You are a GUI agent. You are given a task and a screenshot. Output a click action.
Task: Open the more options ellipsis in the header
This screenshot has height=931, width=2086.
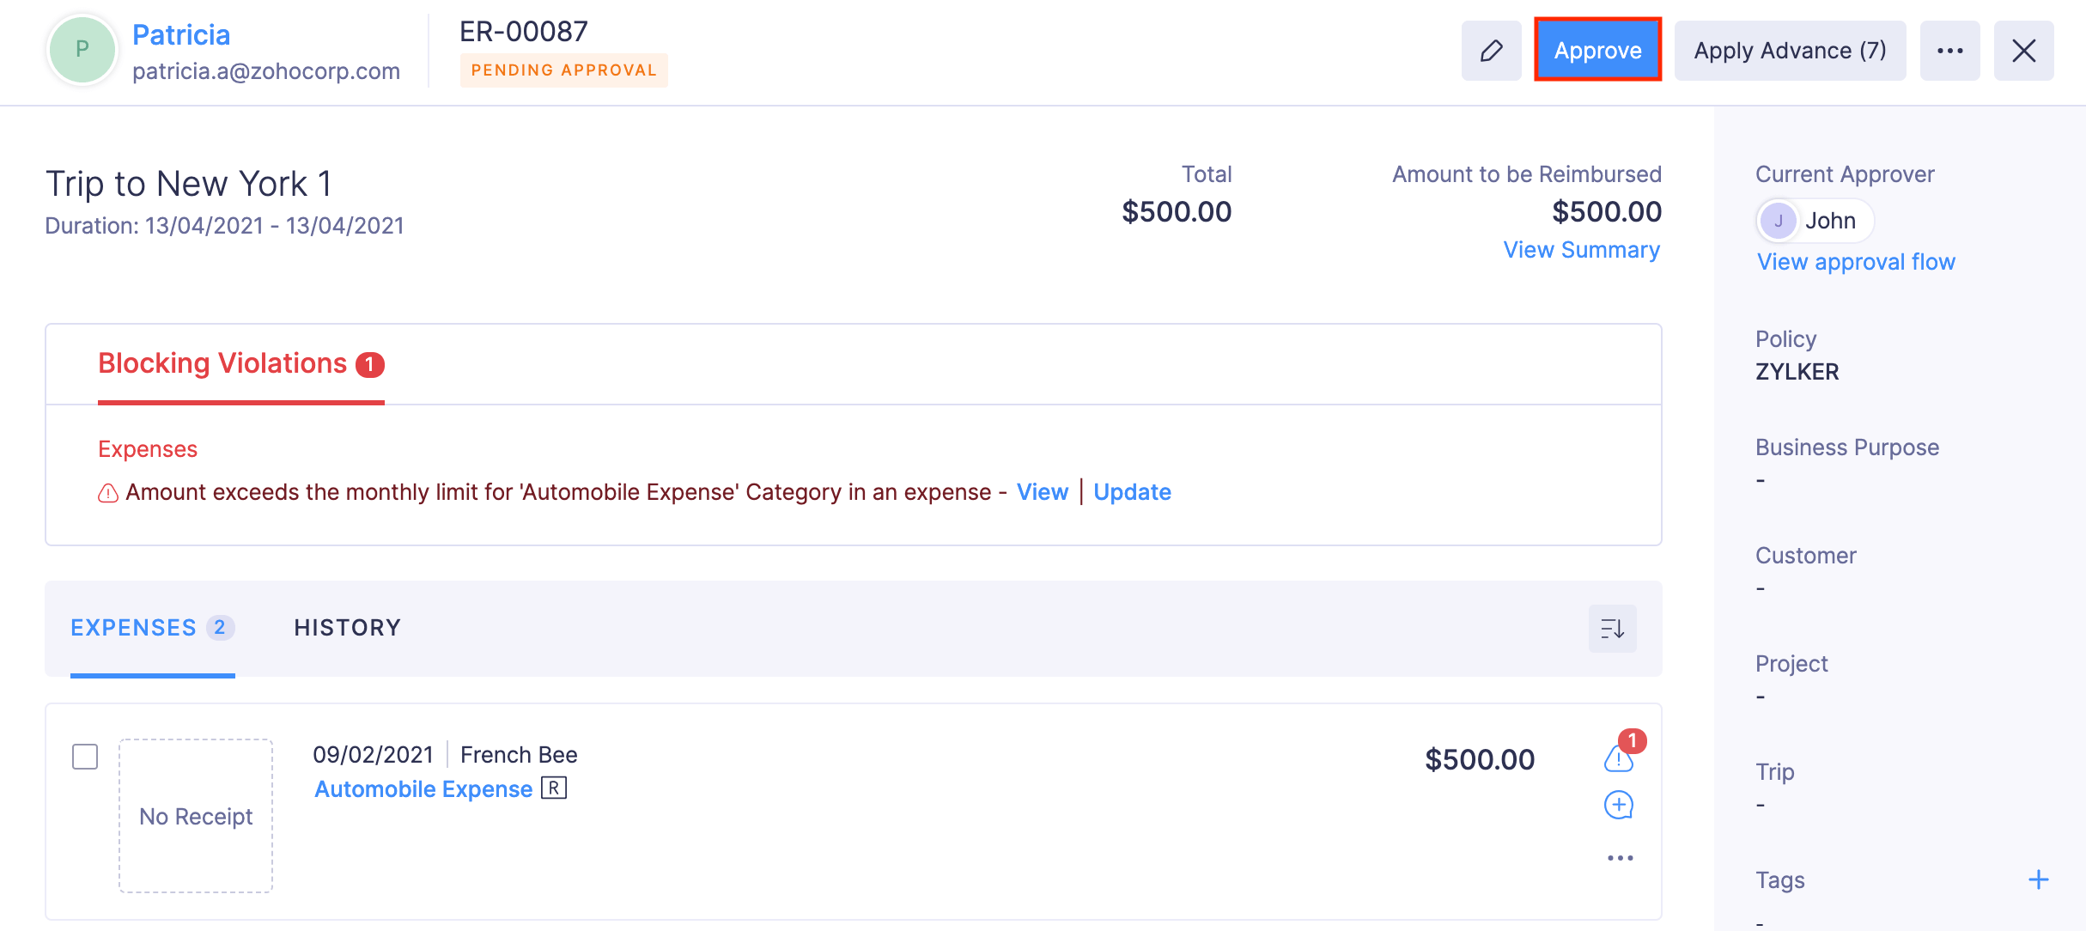pos(1950,51)
